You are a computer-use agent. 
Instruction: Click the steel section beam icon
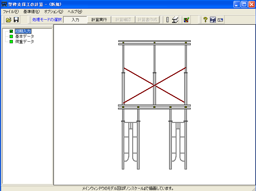tap(175, 20)
